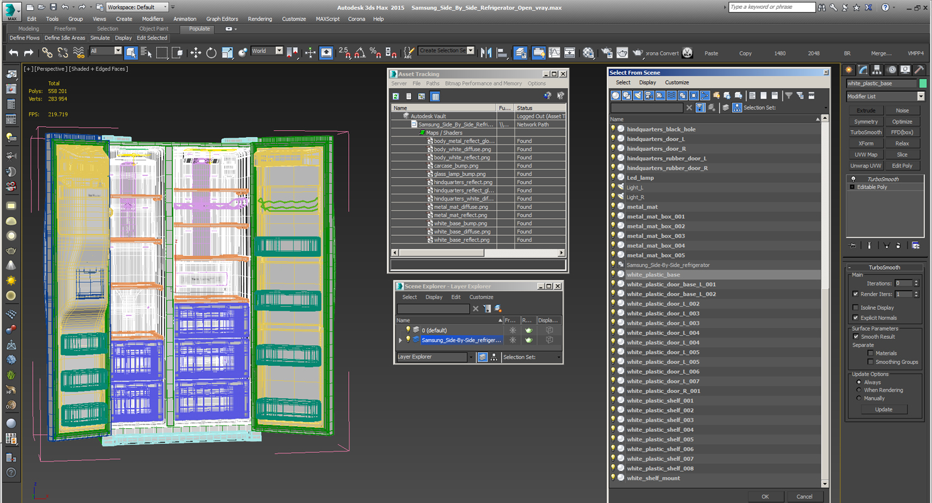932x503 pixels.
Task: Expand the Editable Poly stack entry
Action: (853, 187)
